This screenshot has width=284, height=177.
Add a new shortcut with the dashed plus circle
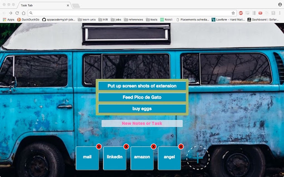(x=198, y=158)
